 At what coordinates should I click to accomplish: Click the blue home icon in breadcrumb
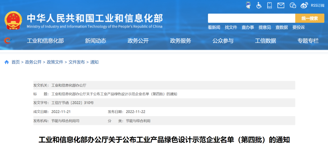coord(6,62)
